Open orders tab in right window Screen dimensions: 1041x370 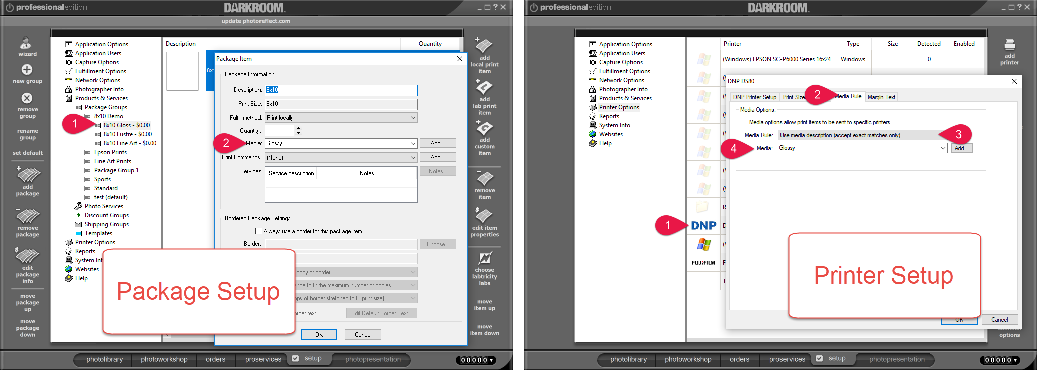[739, 359]
